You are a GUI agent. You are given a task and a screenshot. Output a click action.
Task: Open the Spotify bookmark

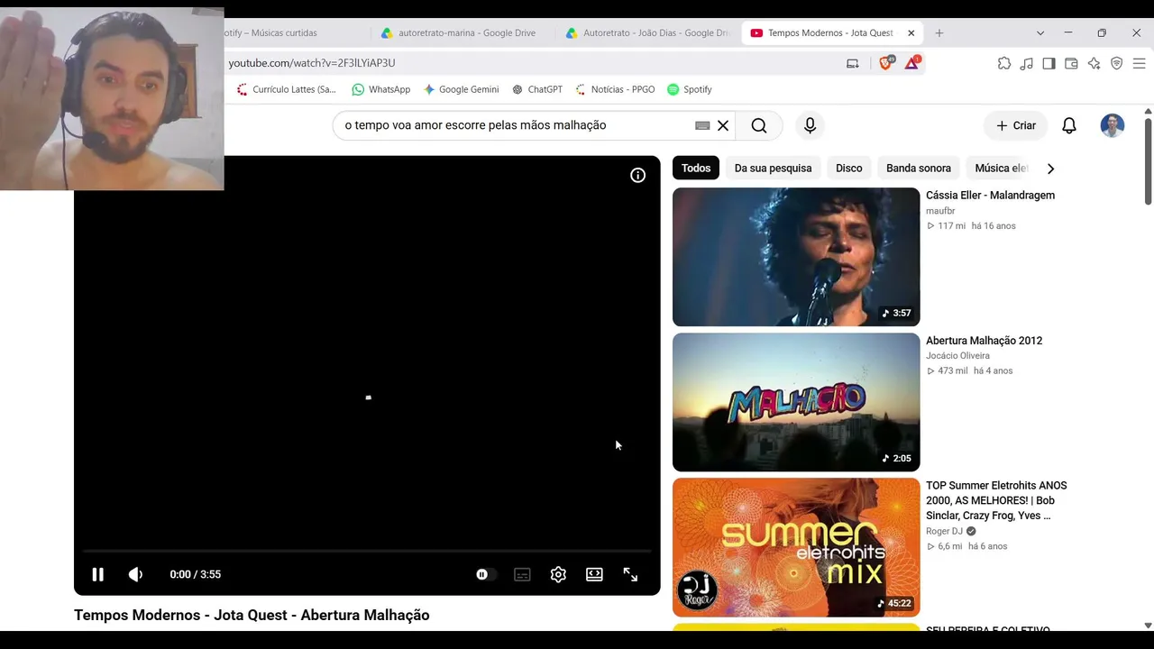tap(690, 89)
